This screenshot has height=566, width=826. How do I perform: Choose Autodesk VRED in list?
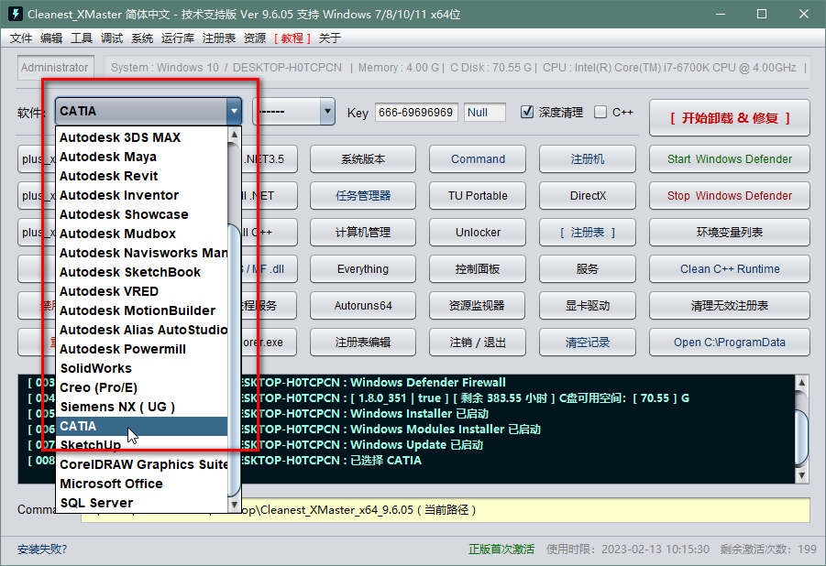142,291
